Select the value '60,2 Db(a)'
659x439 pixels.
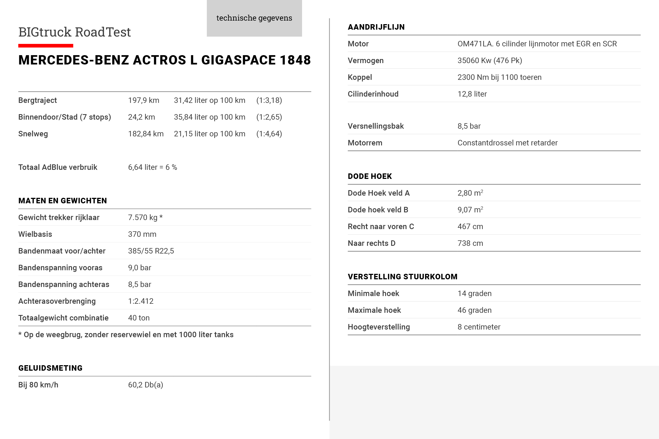(x=146, y=385)
